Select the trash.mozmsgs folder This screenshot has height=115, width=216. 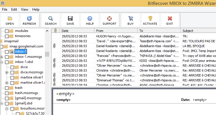coord(26,93)
